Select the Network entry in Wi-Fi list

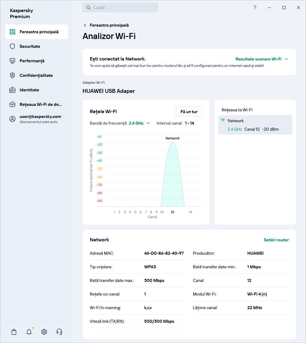click(x=255, y=125)
